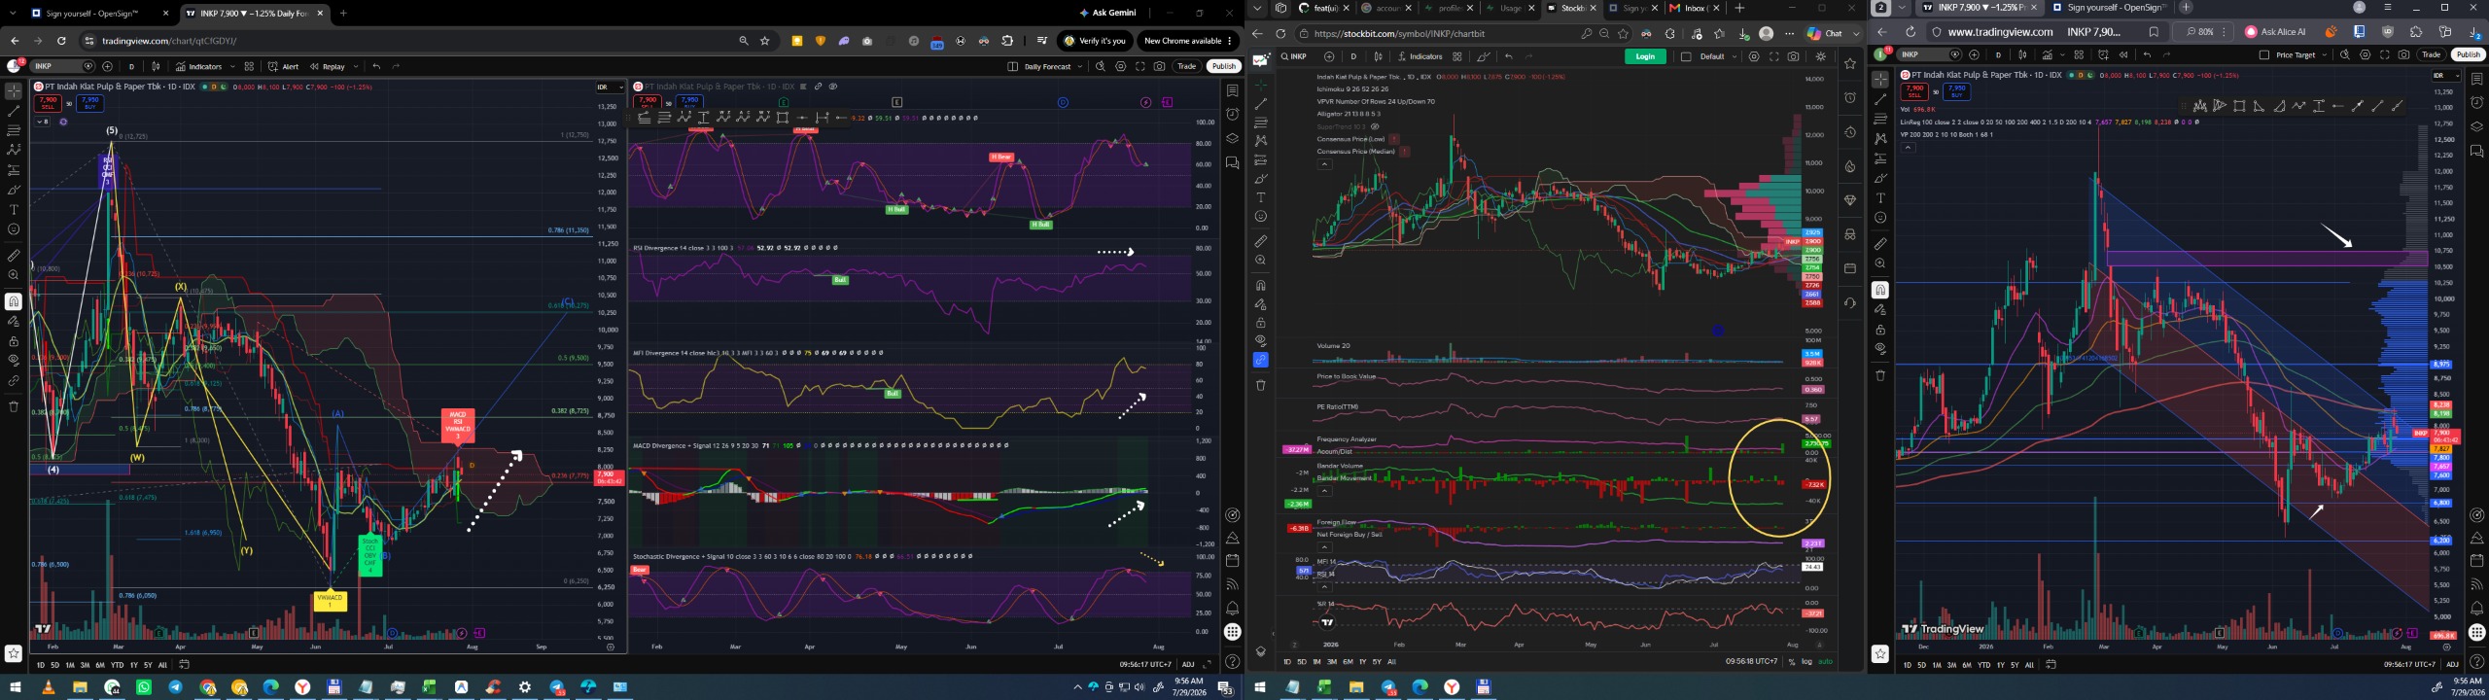Hide all drawings via eye, left TradingView sidebar
The image size is (2489, 700).
14,360
